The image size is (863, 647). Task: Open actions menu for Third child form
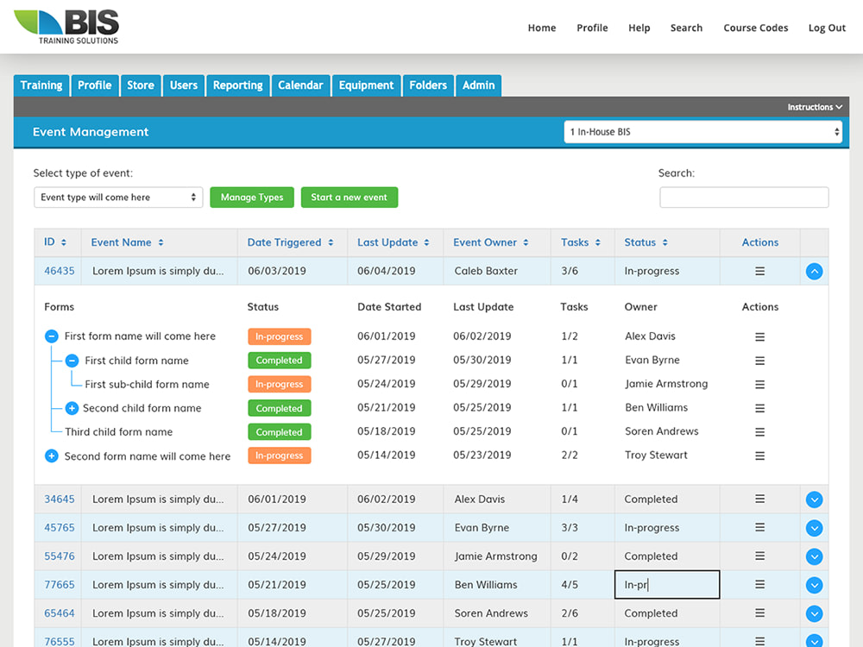coord(759,432)
